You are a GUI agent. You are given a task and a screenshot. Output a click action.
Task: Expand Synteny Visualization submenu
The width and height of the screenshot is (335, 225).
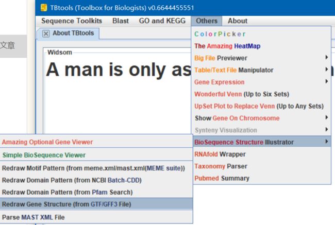tap(261, 130)
